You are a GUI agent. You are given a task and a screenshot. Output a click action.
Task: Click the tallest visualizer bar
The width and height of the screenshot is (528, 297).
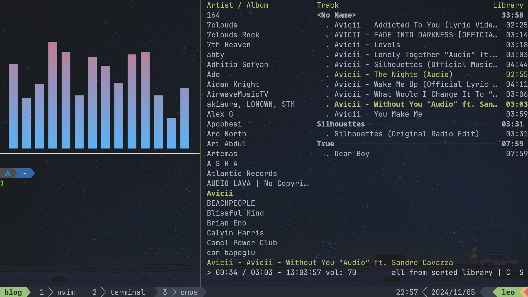point(53,95)
